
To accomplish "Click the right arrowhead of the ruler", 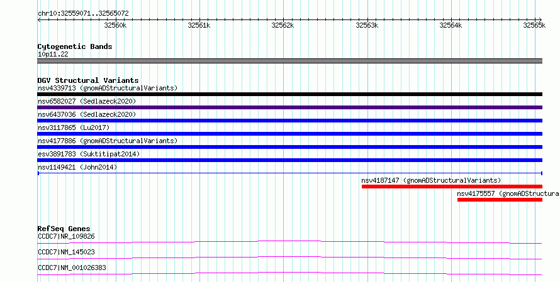I will (x=540, y=20).
